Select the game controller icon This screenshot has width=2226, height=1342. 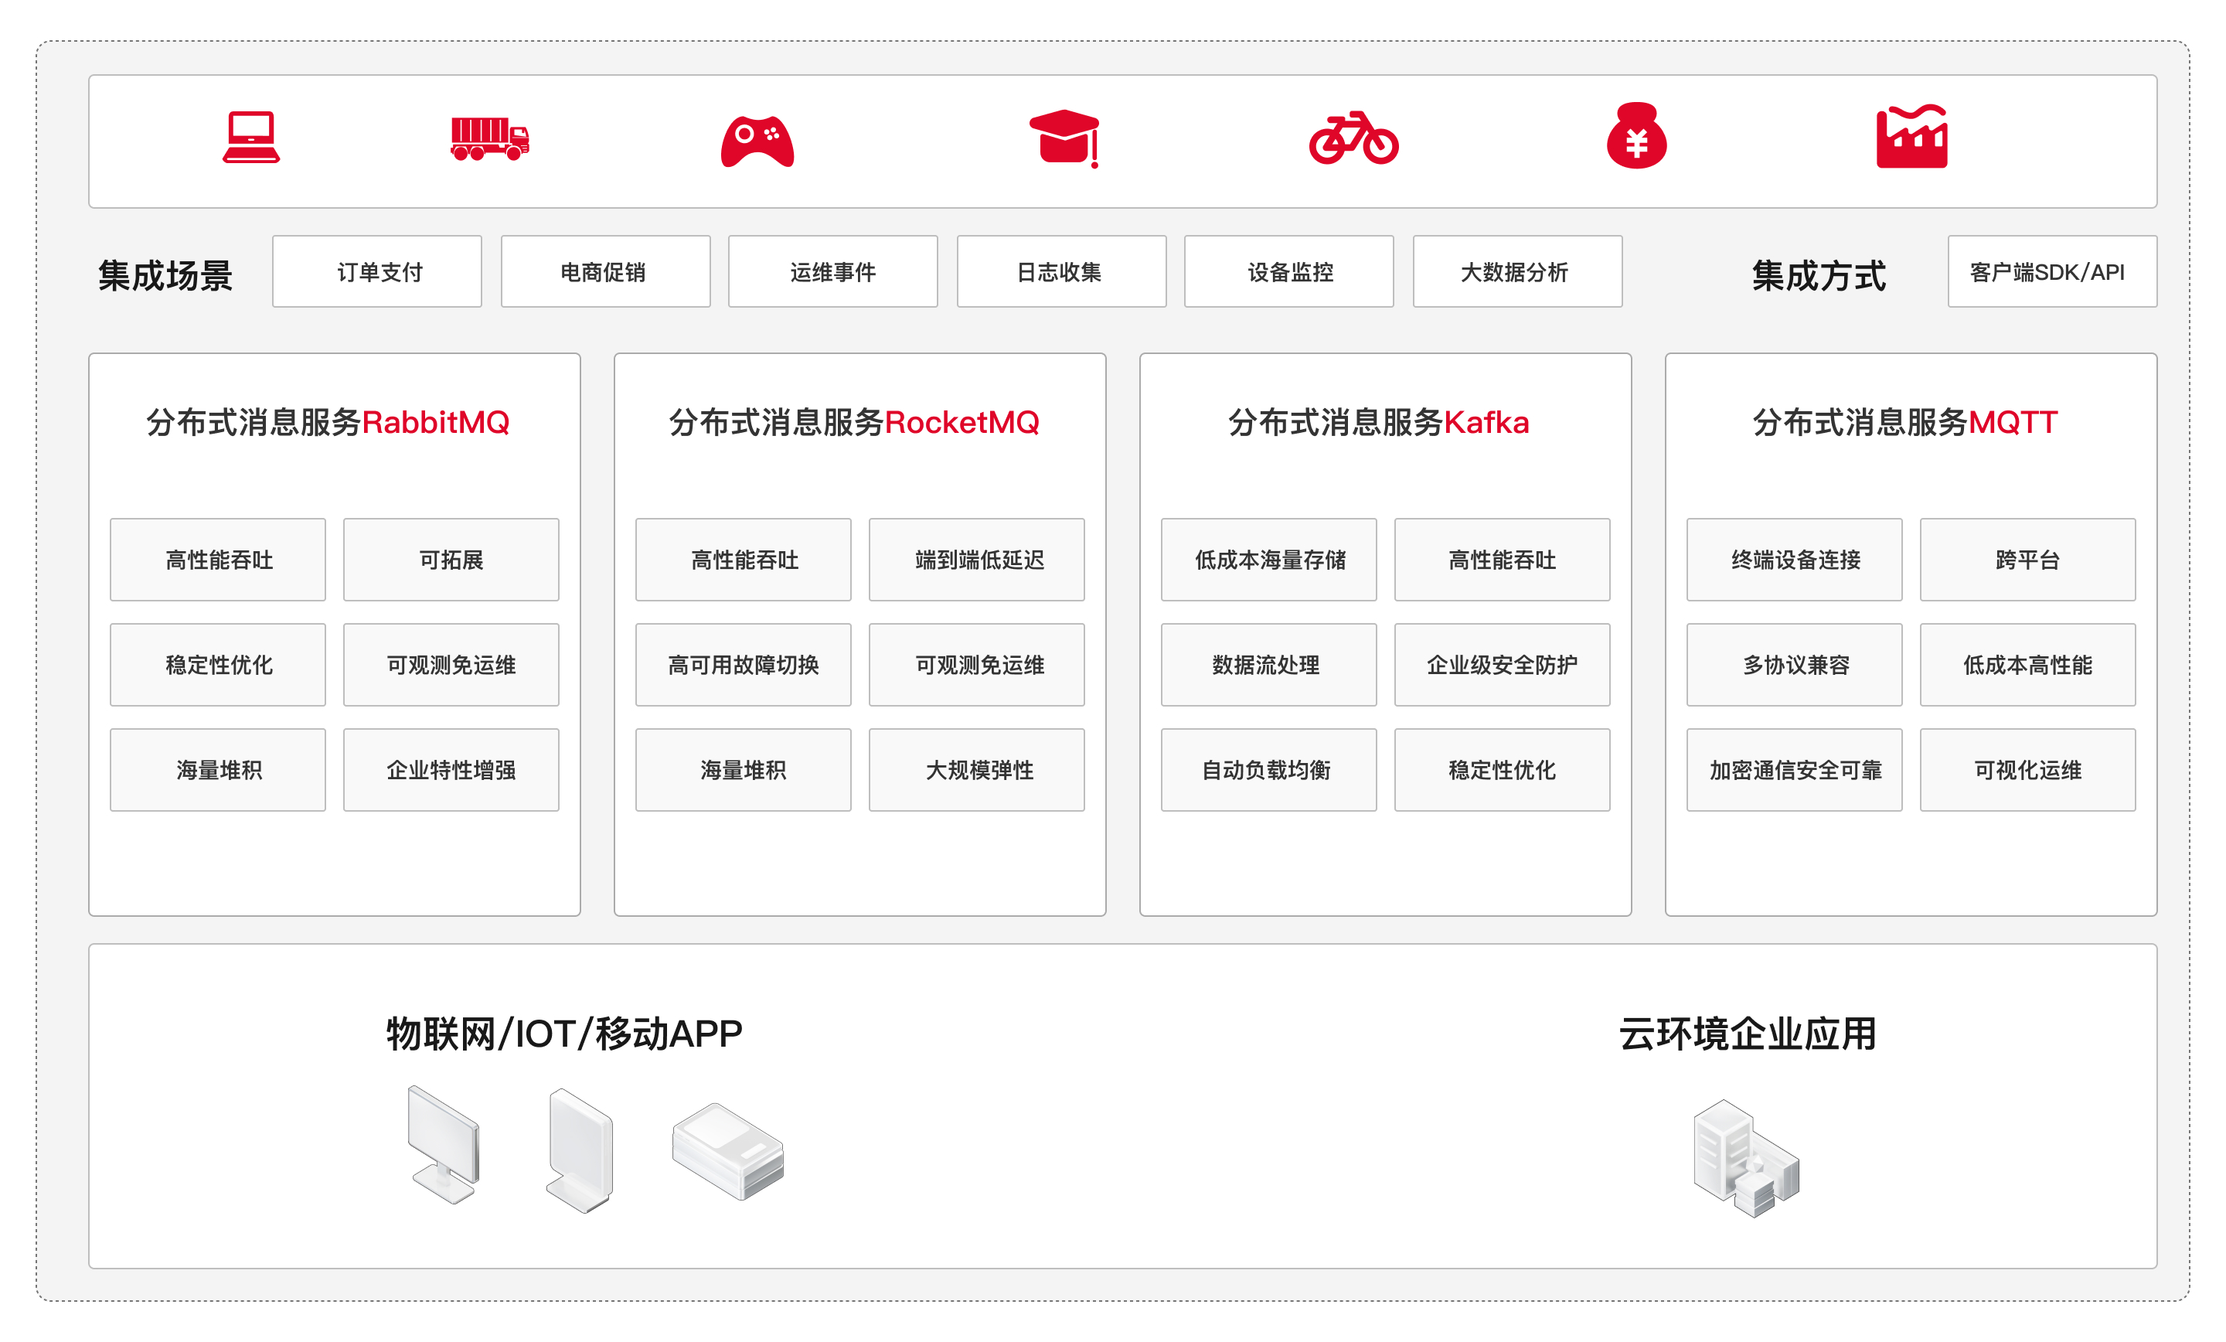[757, 141]
